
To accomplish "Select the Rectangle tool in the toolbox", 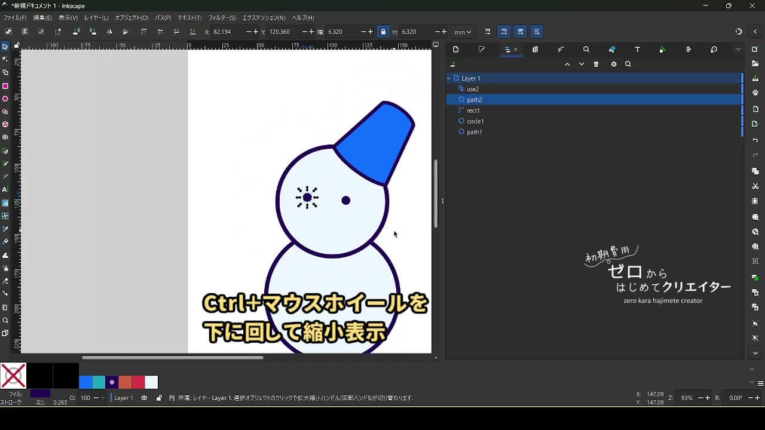I will click(x=5, y=86).
